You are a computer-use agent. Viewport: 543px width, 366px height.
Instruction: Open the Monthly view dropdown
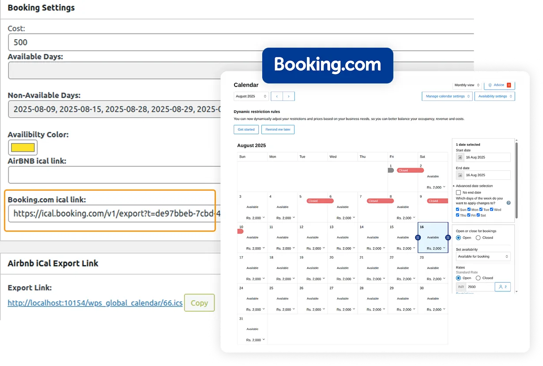pyautogui.click(x=467, y=85)
